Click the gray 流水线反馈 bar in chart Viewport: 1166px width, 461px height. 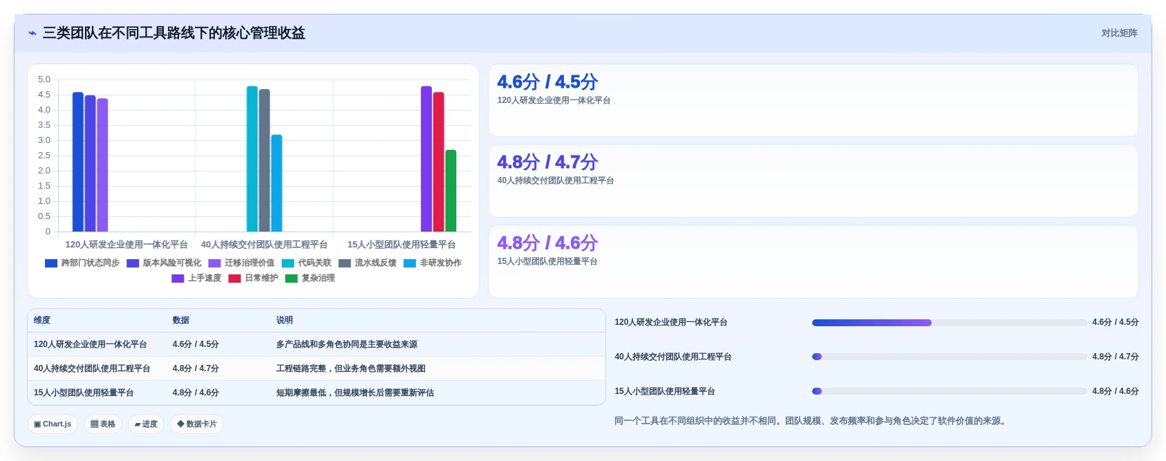[x=265, y=160]
